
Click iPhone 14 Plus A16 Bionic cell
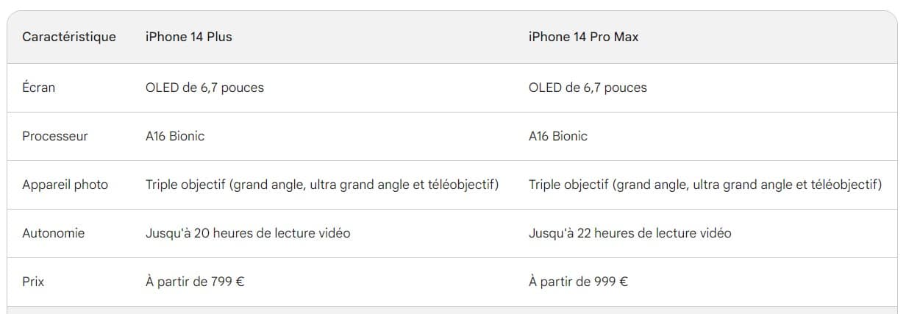[x=175, y=136]
